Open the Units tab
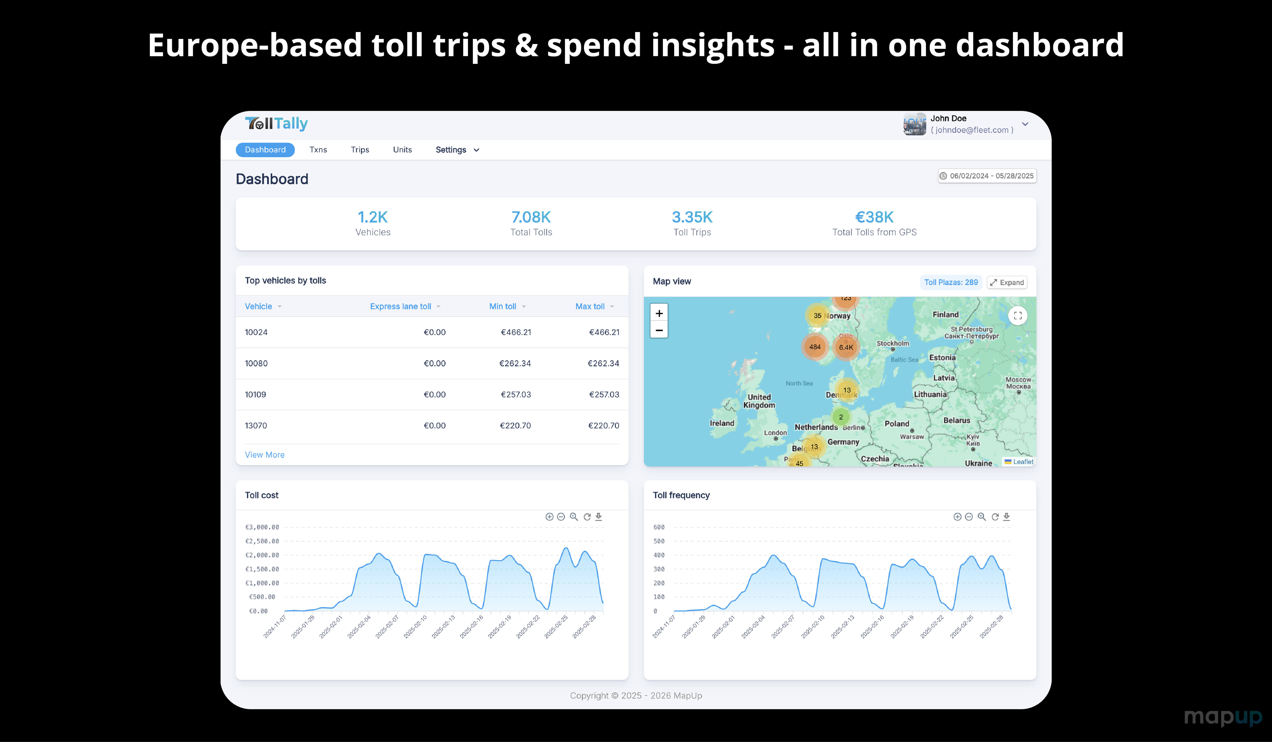This screenshot has width=1272, height=742. [x=402, y=150]
